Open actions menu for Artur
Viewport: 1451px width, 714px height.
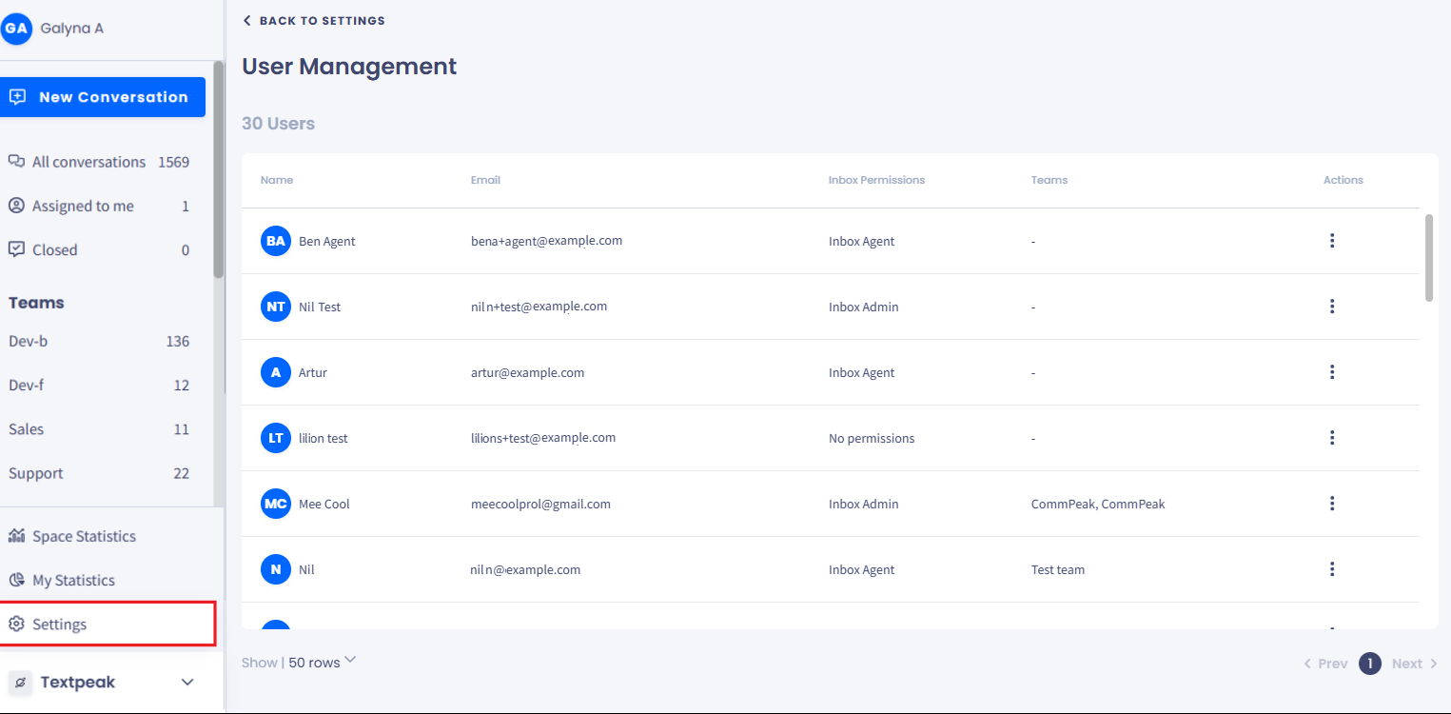point(1332,372)
